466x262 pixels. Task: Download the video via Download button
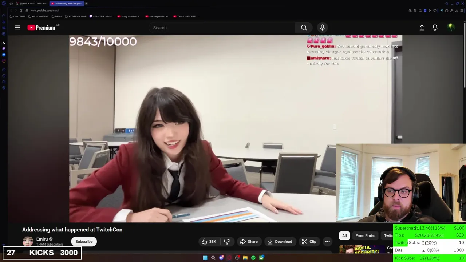pos(280,242)
